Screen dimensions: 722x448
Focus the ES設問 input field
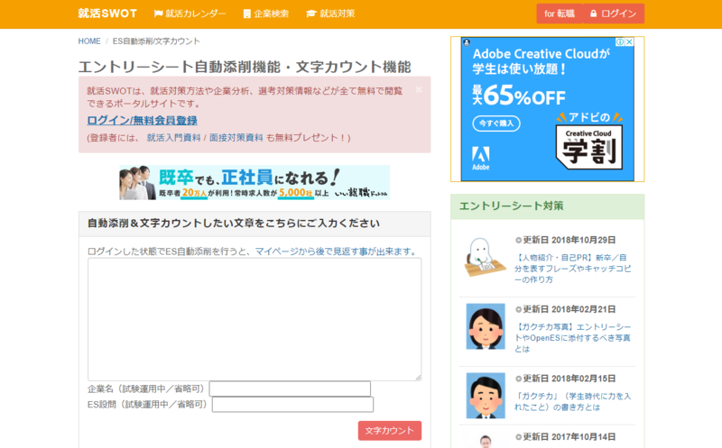292,405
